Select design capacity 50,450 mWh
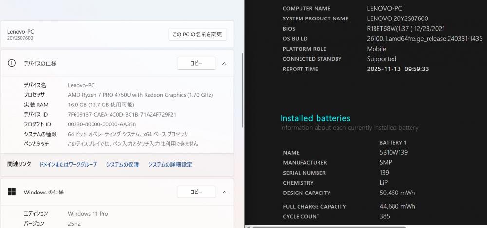Screen dimensions: 487x228 [397, 193]
